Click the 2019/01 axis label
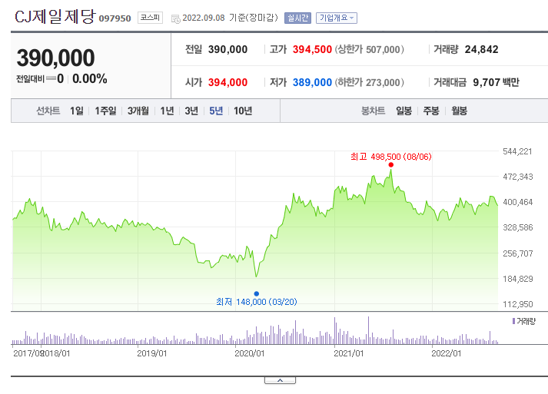 click(x=151, y=353)
